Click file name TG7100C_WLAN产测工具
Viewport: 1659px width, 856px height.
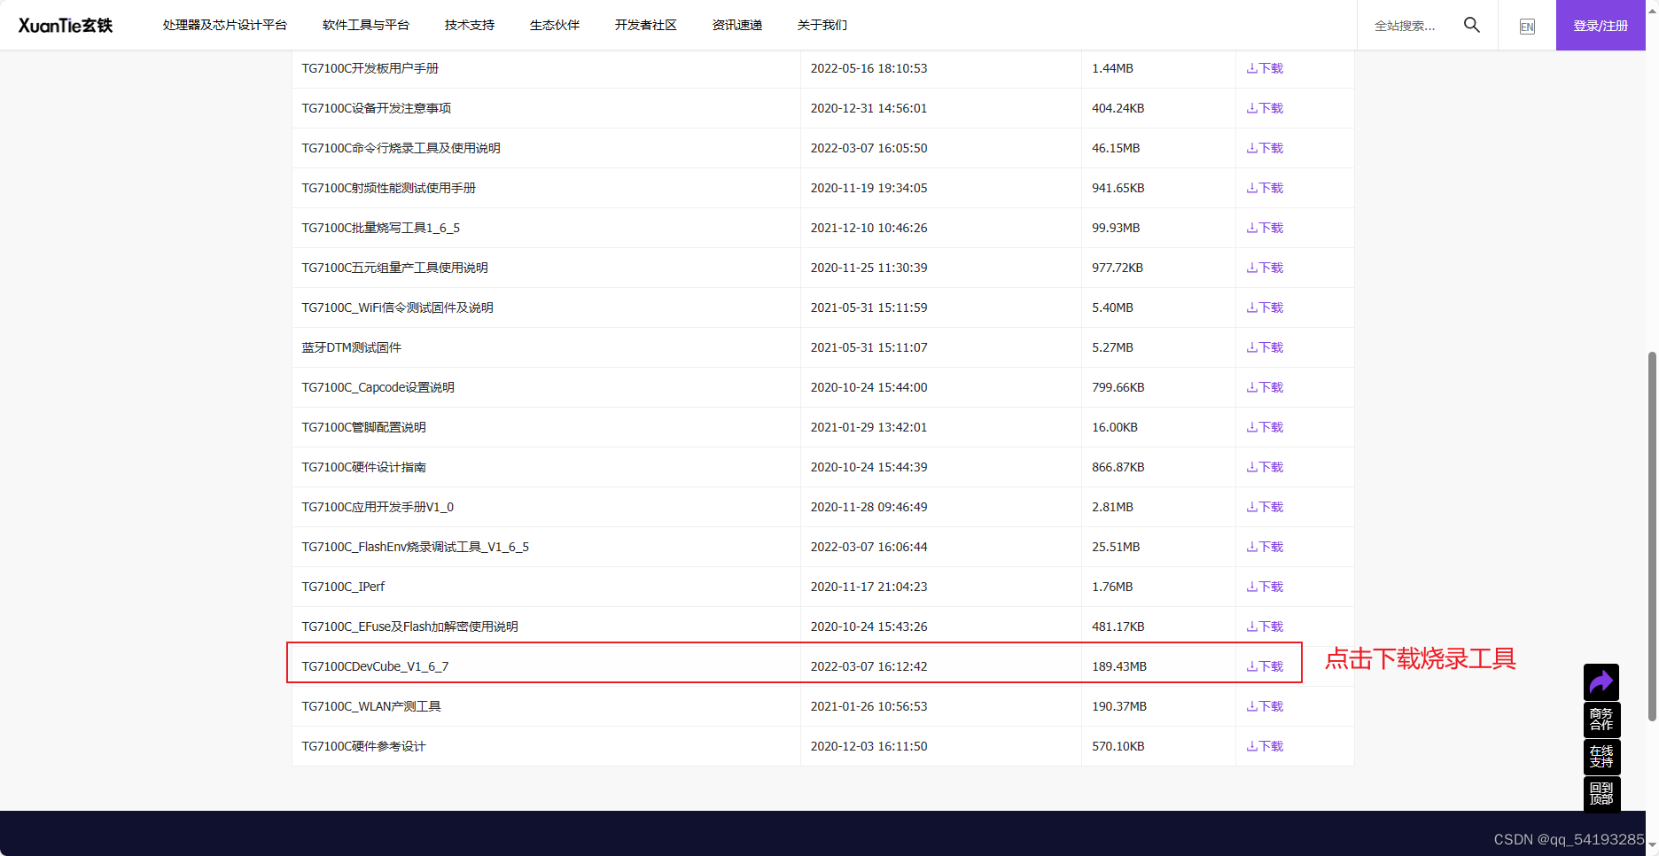click(x=371, y=706)
